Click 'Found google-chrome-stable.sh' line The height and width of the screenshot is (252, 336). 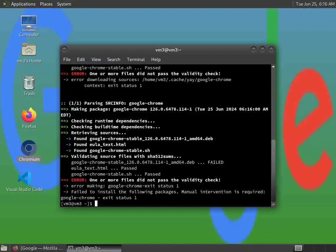click(x=112, y=150)
